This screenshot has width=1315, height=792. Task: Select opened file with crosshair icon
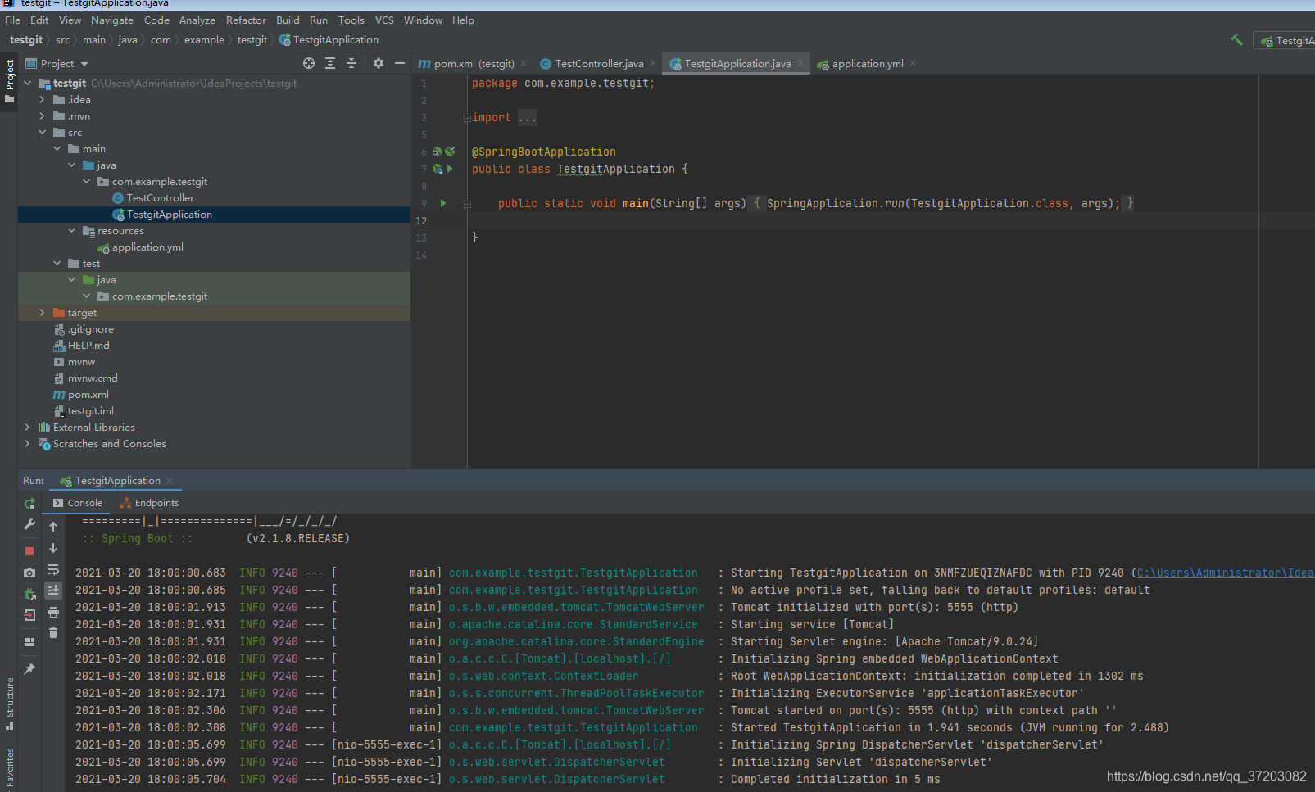[x=309, y=63]
